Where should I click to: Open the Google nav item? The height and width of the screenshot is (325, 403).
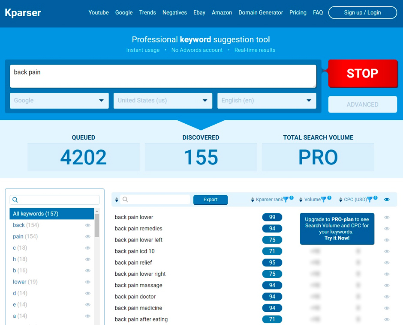(x=124, y=12)
